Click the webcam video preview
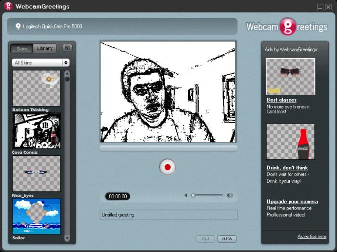 tap(168, 92)
